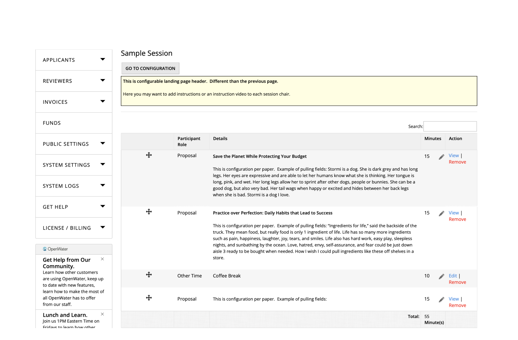Click the drag handle for Save the Planet proposal
The image size is (518, 340).
point(149,155)
